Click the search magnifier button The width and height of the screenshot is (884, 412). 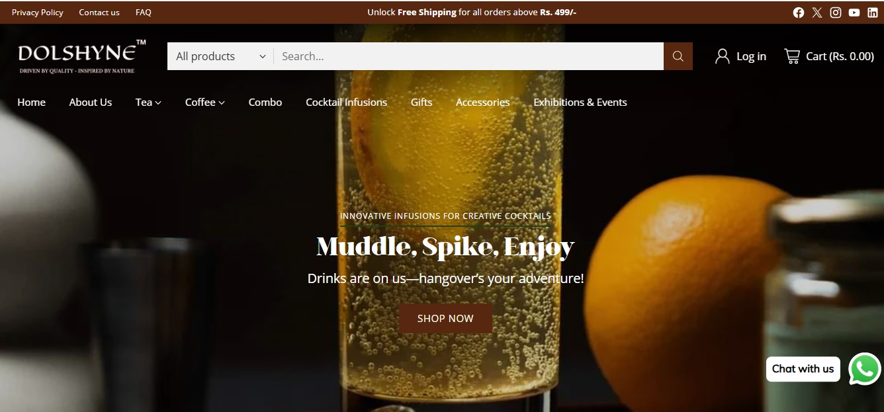coord(678,56)
